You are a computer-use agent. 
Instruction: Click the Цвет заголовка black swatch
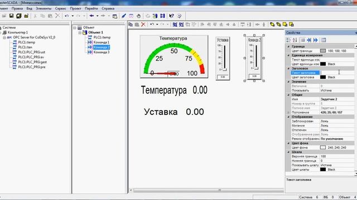click(323, 77)
